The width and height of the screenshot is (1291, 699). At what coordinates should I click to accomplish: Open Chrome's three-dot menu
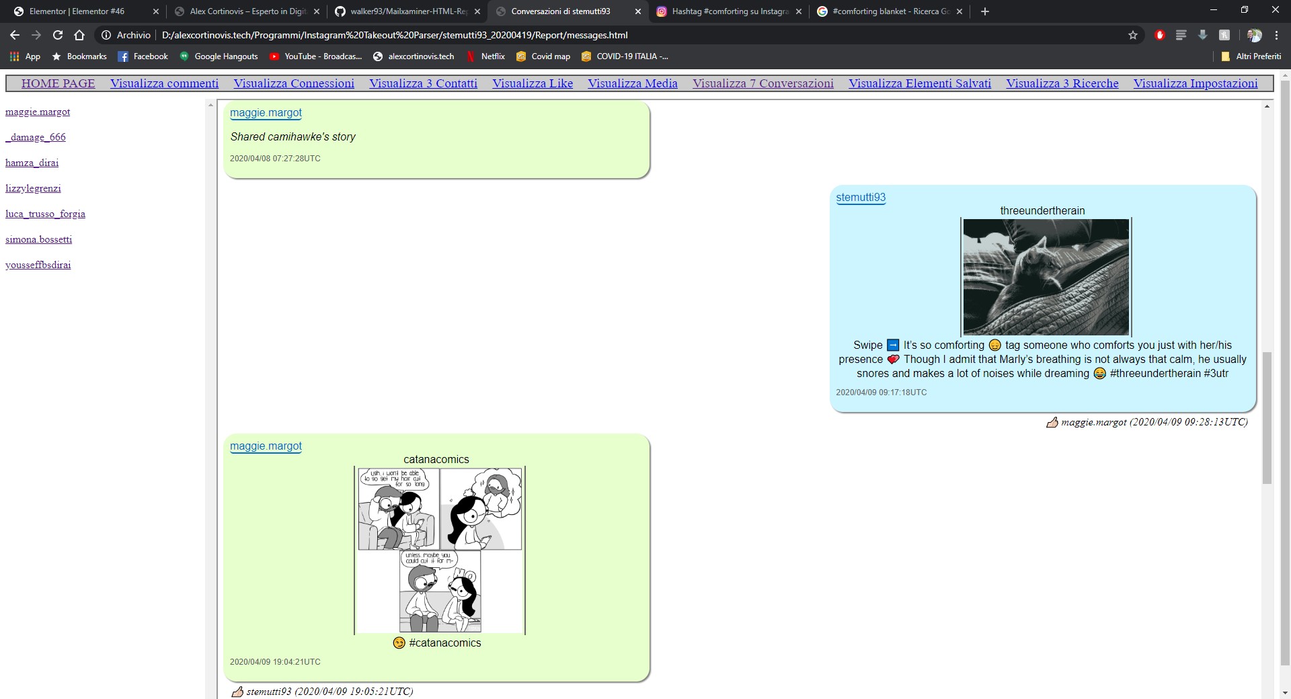1275,35
